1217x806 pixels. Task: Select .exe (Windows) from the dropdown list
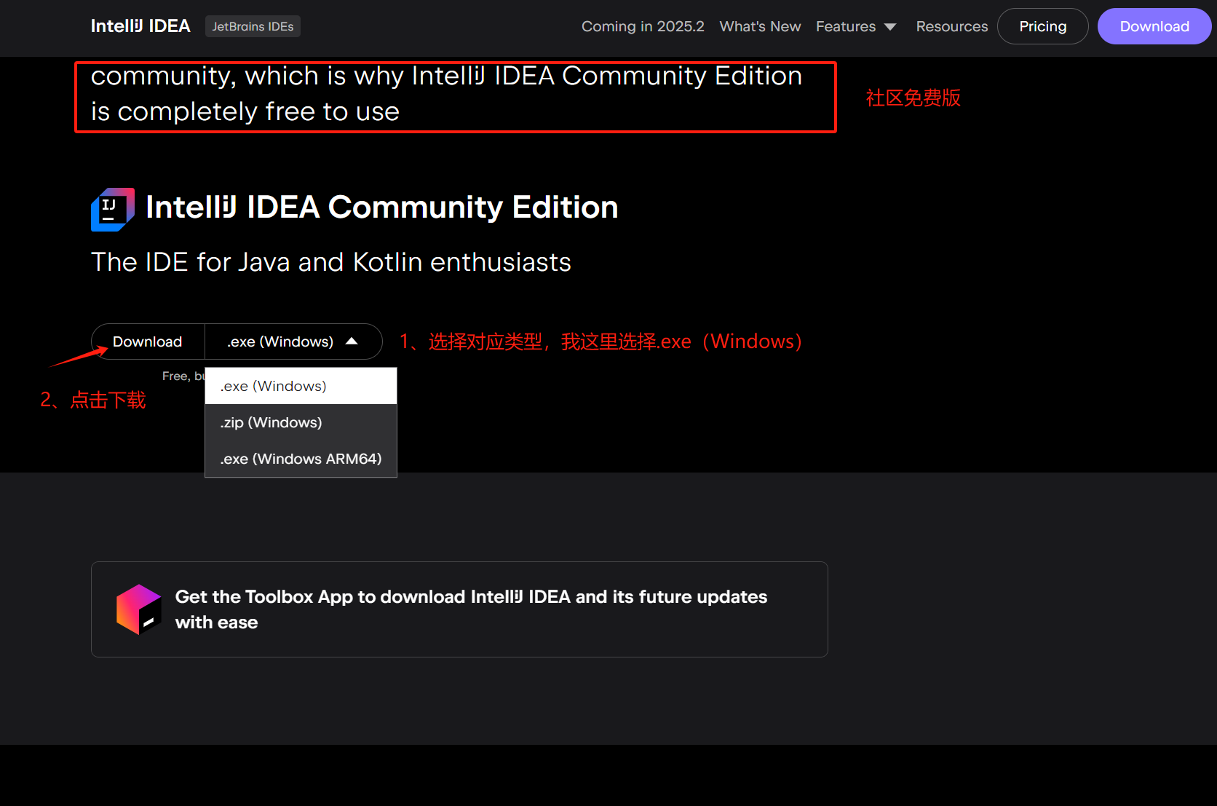(301, 386)
